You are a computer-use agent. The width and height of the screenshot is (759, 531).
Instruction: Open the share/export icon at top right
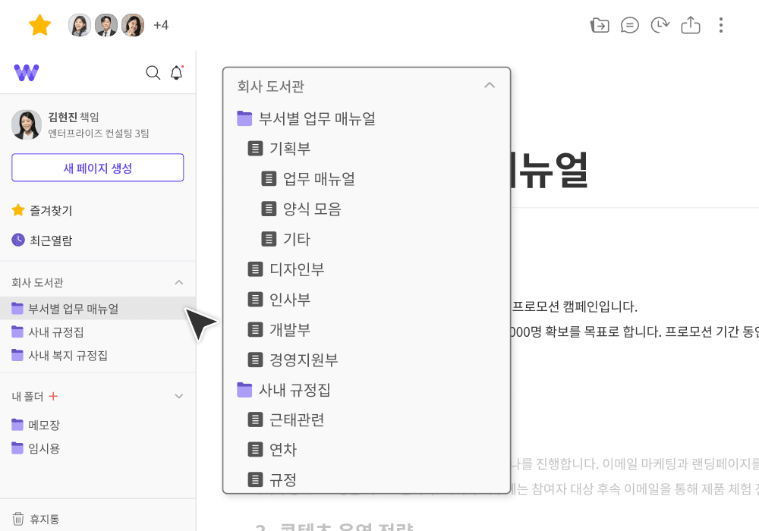click(691, 25)
